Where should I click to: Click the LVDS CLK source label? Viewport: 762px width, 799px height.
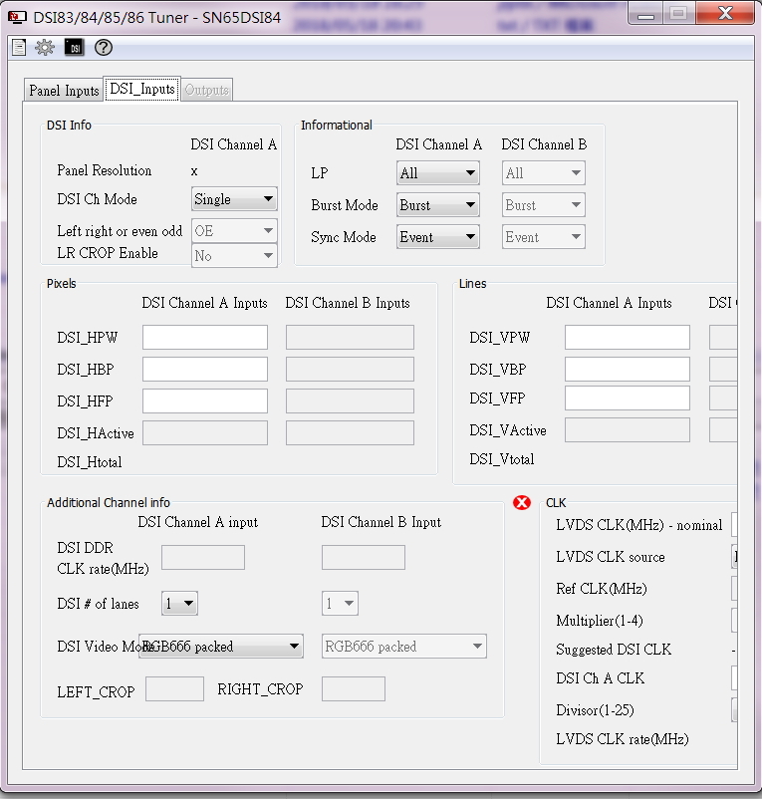coord(611,557)
